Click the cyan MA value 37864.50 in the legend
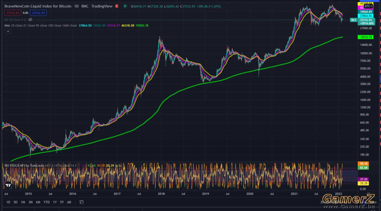The width and height of the screenshot is (381, 211). click(85, 25)
